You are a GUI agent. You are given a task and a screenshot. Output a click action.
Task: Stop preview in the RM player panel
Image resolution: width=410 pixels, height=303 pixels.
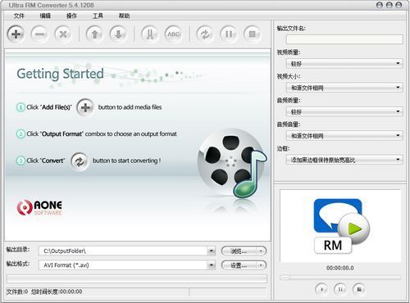359,289
